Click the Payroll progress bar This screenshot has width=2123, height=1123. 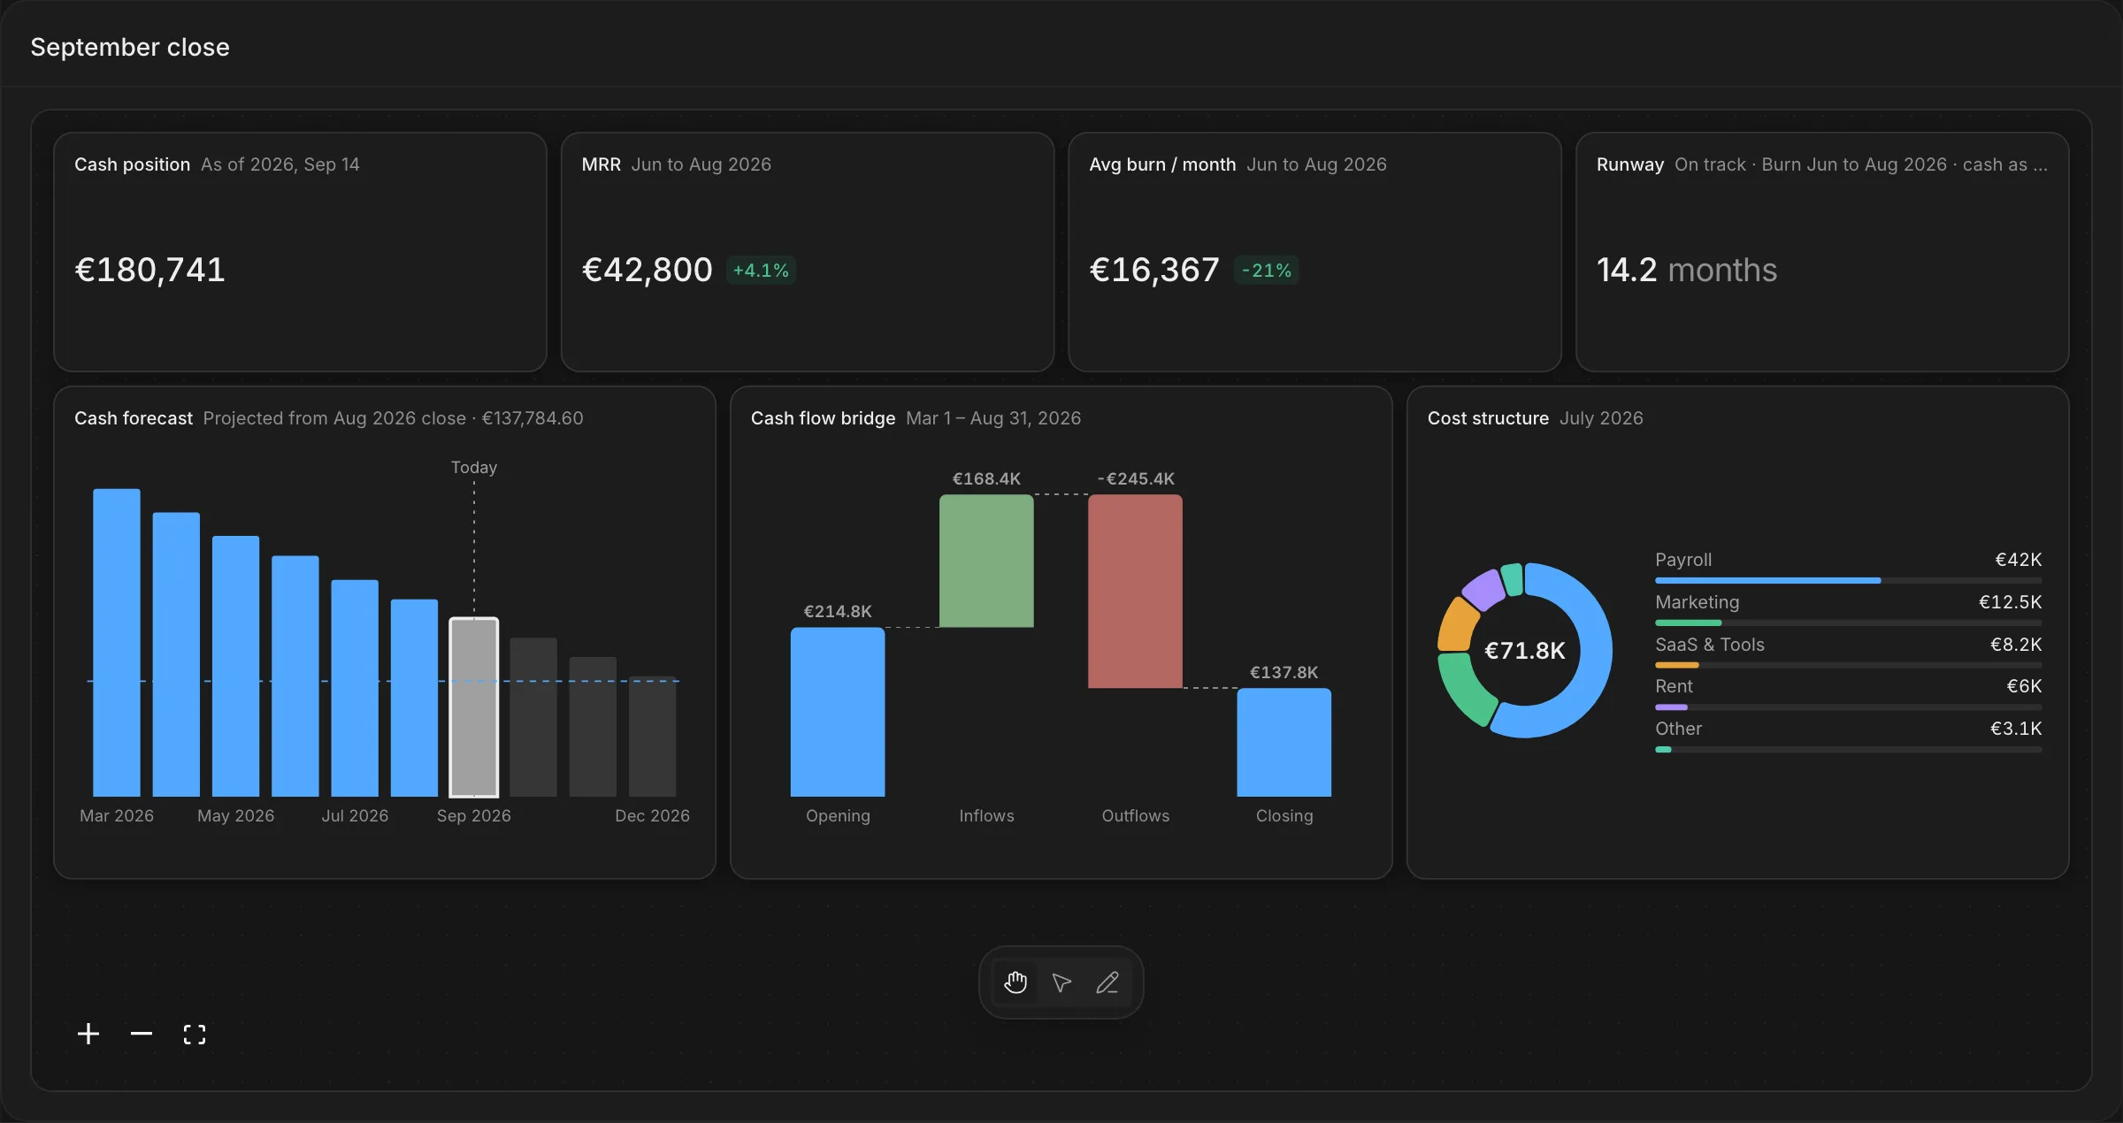(x=1849, y=581)
